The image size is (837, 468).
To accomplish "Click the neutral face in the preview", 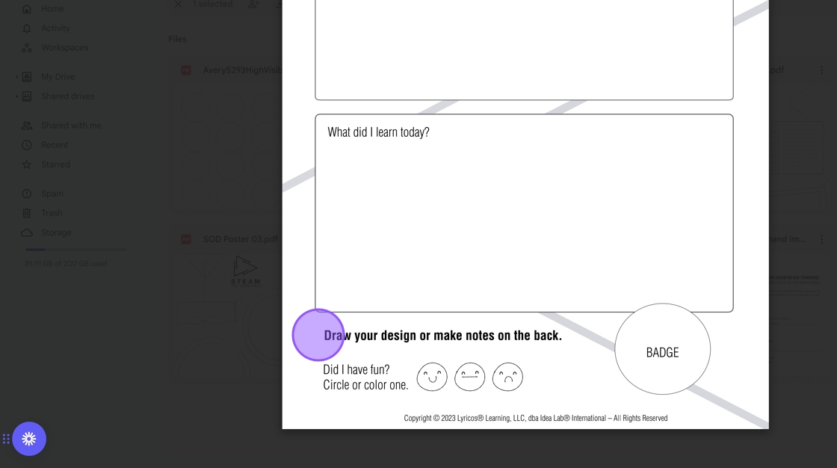I will pos(470,377).
